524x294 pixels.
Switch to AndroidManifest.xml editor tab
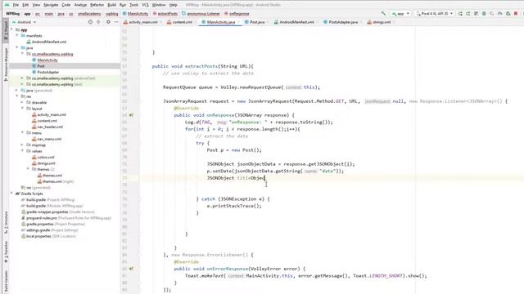pos(296,22)
